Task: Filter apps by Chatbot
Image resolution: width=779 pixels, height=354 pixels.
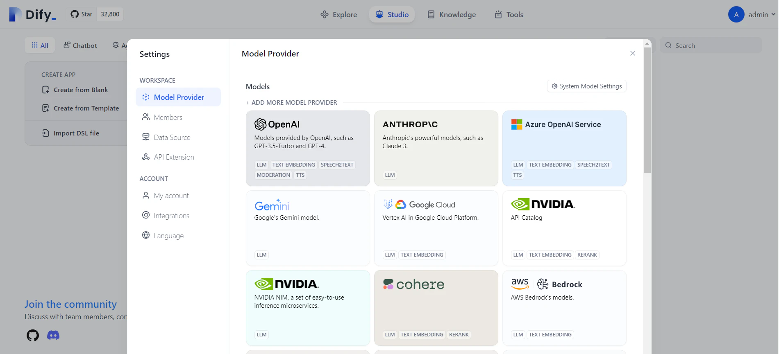Action: coord(80,45)
